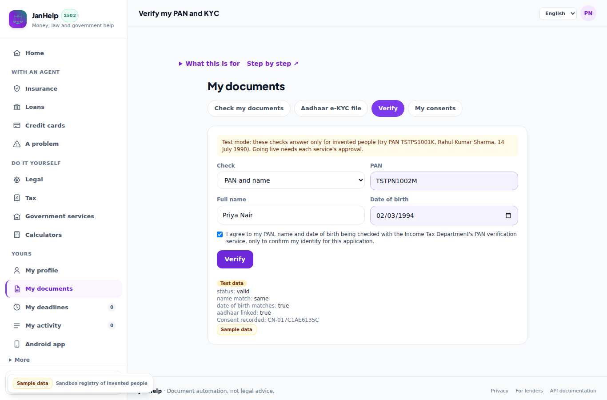Click the Legal scales icon
Image resolution: width=607 pixels, height=400 pixels.
(17, 179)
